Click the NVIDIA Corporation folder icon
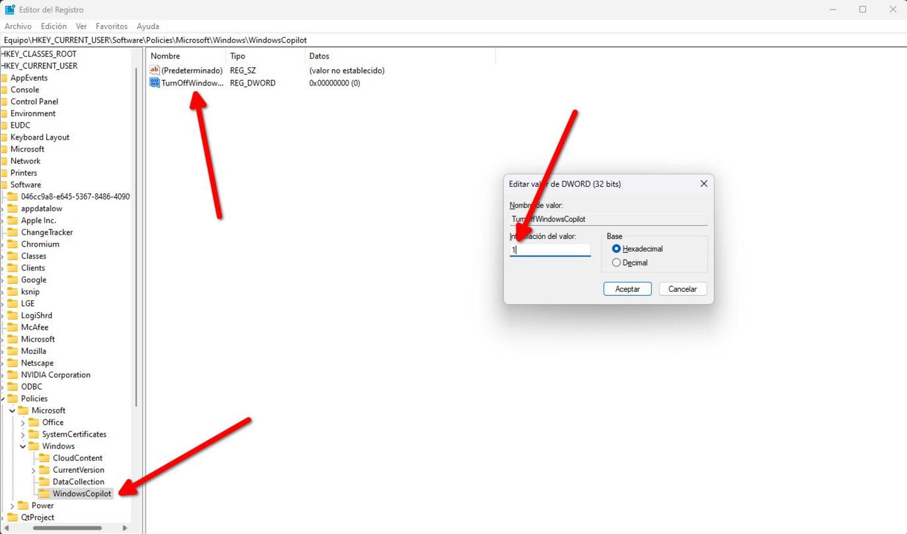907x534 pixels. click(13, 375)
